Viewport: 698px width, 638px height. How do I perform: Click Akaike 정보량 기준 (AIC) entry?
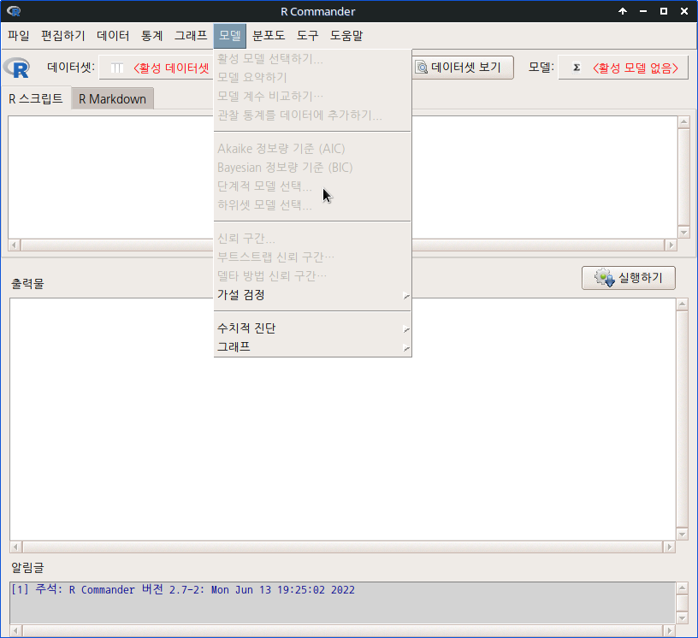point(312,149)
